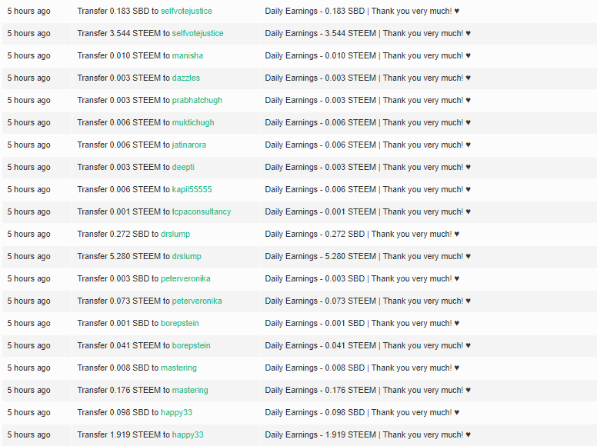Open mastering link in 0.176 STEEM row
Image resolution: width=597 pixels, height=446 pixels.
(x=190, y=390)
